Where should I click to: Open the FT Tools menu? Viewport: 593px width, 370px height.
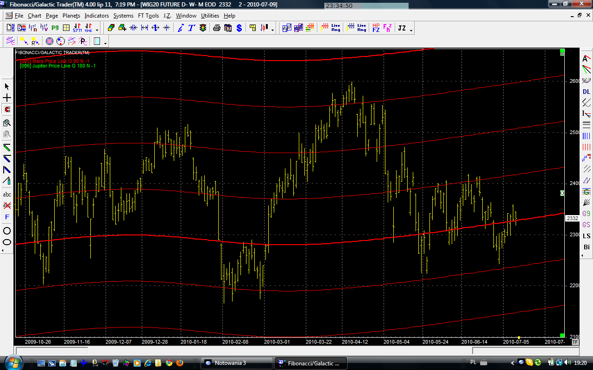point(148,16)
